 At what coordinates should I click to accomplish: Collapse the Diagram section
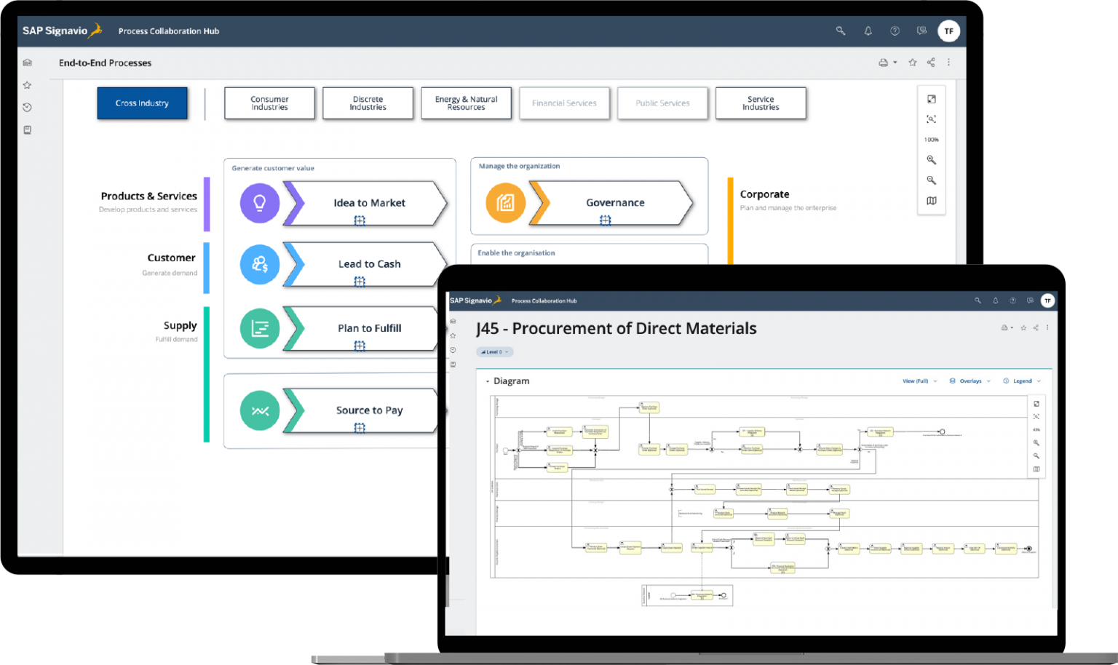489,381
